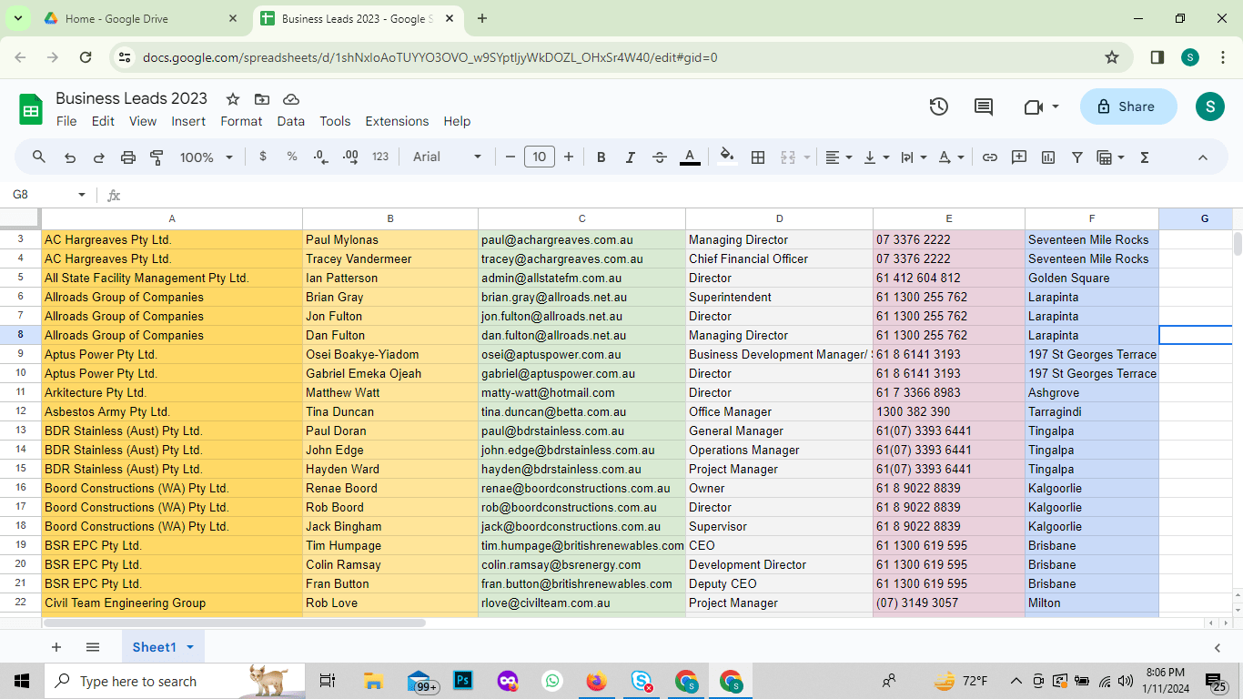
Task: Open the Extensions menu
Action: (x=397, y=121)
